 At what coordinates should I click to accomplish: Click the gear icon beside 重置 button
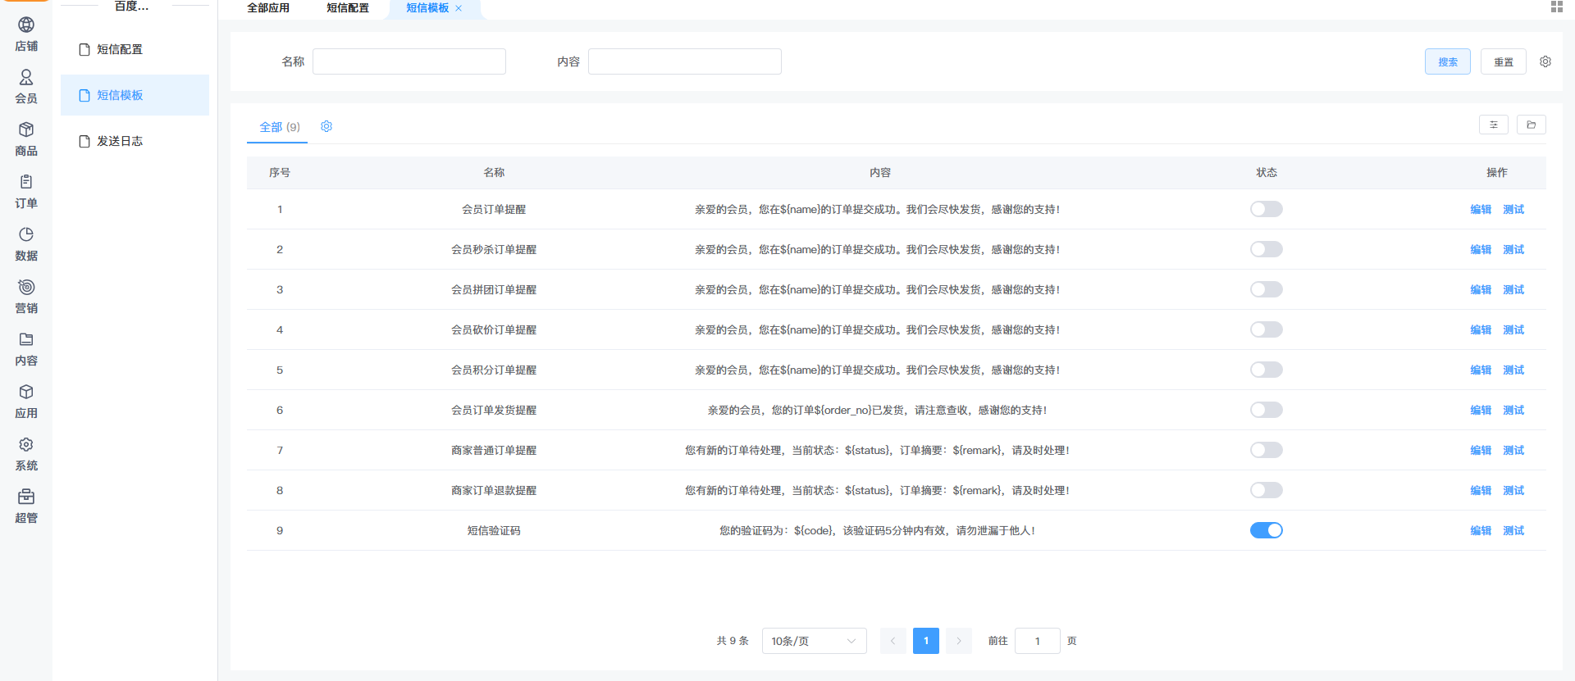point(1545,61)
